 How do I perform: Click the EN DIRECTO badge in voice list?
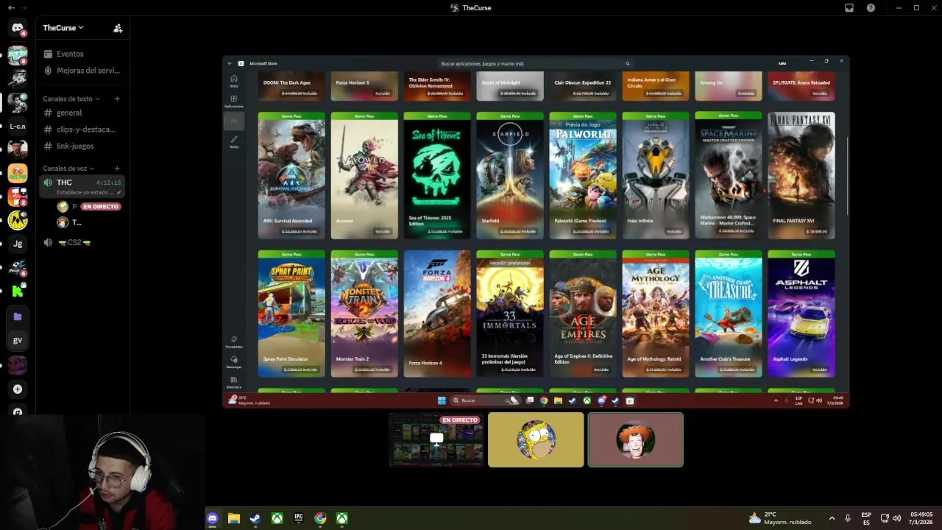coord(101,207)
